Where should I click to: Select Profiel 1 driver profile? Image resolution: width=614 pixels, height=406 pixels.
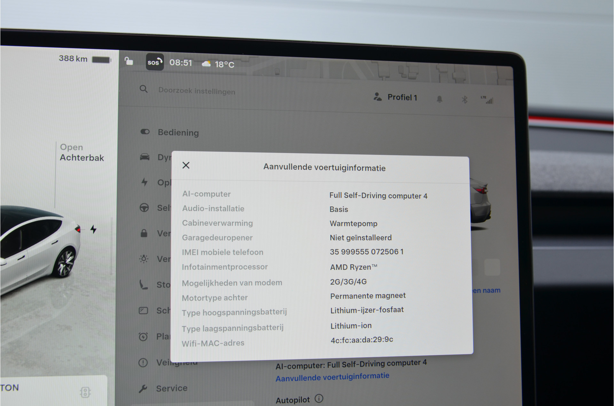[x=402, y=97]
